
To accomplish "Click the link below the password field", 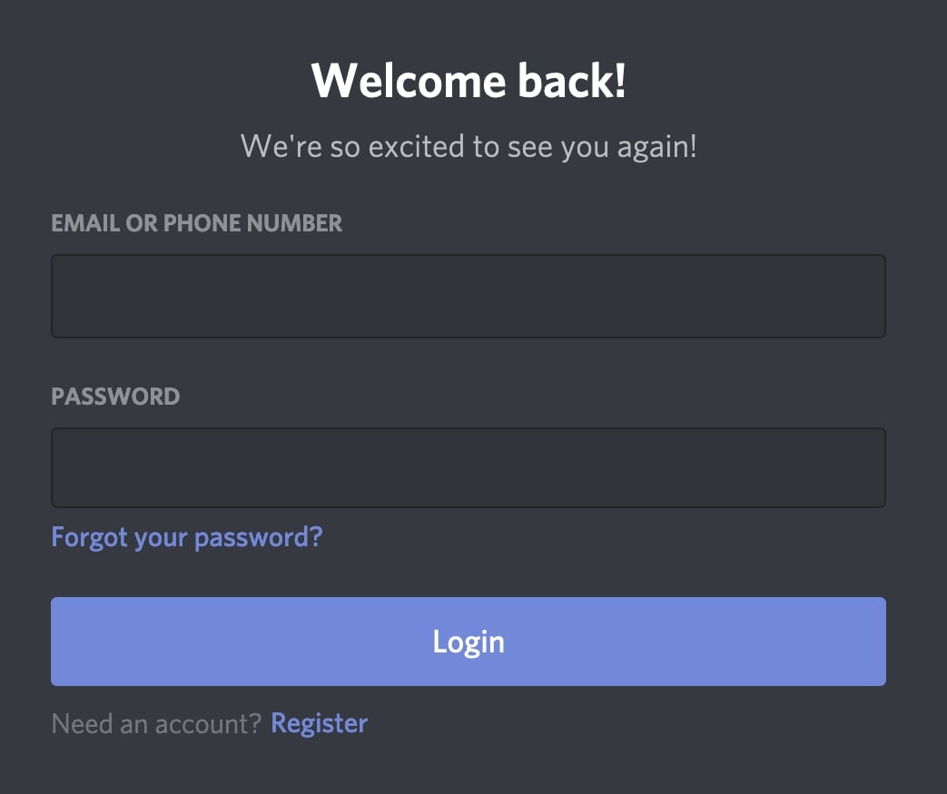I will pyautogui.click(x=187, y=537).
